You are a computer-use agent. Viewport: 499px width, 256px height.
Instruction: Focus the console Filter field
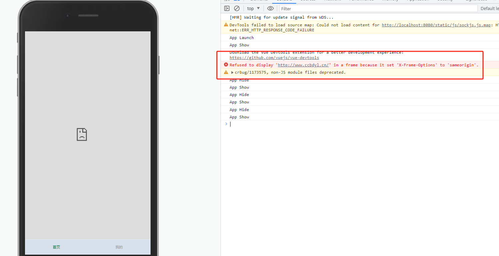click(378, 9)
